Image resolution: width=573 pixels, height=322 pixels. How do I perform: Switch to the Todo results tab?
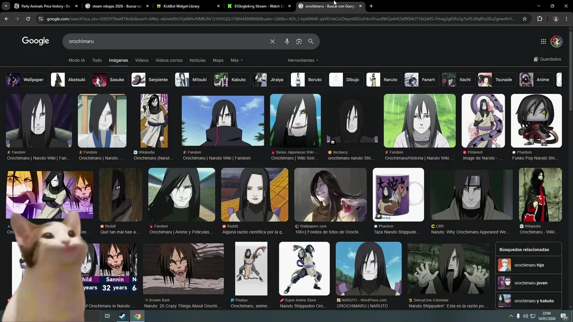[x=97, y=60]
